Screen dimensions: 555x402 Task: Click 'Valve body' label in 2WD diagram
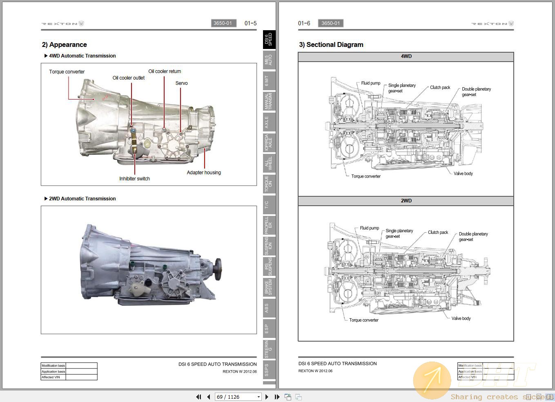pos(461,318)
